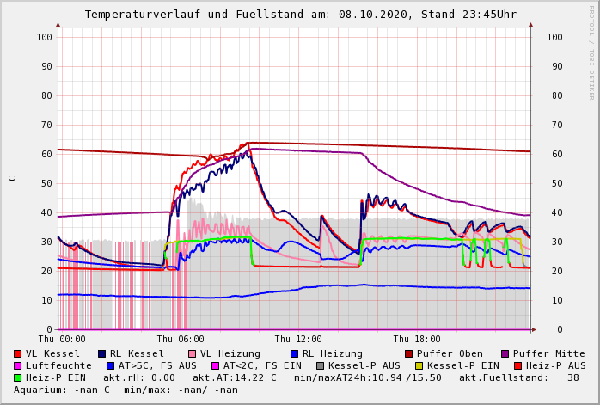The height and width of the screenshot is (405, 600).
Task: Click the 'AT<2C, FS EIN' legend label
Action: click(266, 365)
